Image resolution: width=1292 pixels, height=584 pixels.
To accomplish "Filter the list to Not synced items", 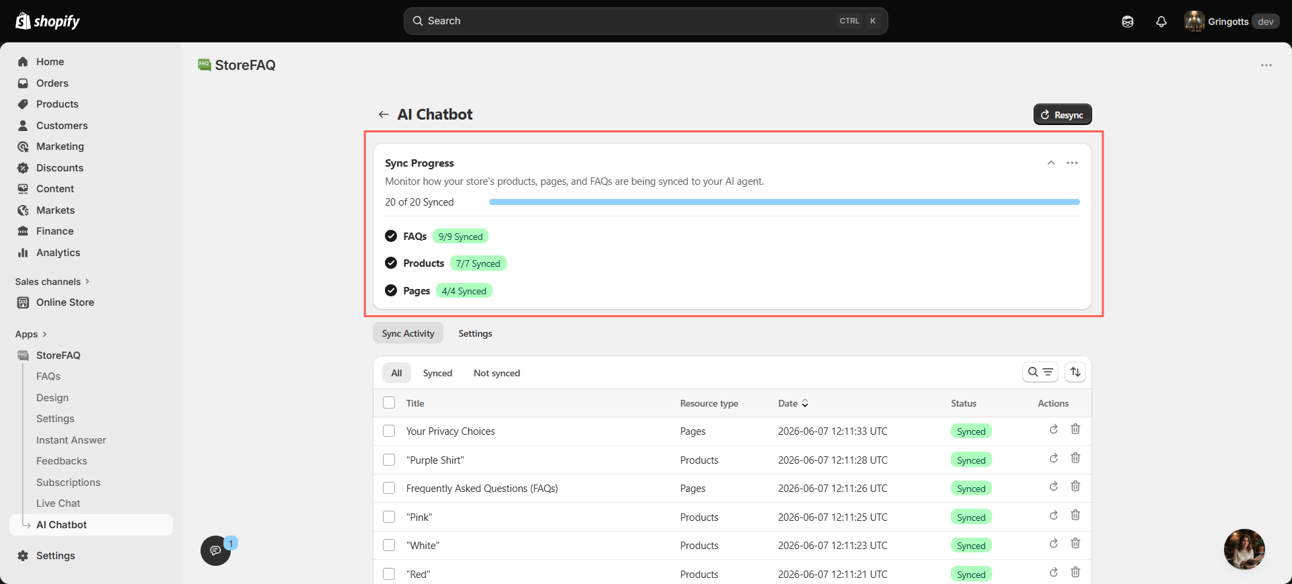I will (x=497, y=373).
